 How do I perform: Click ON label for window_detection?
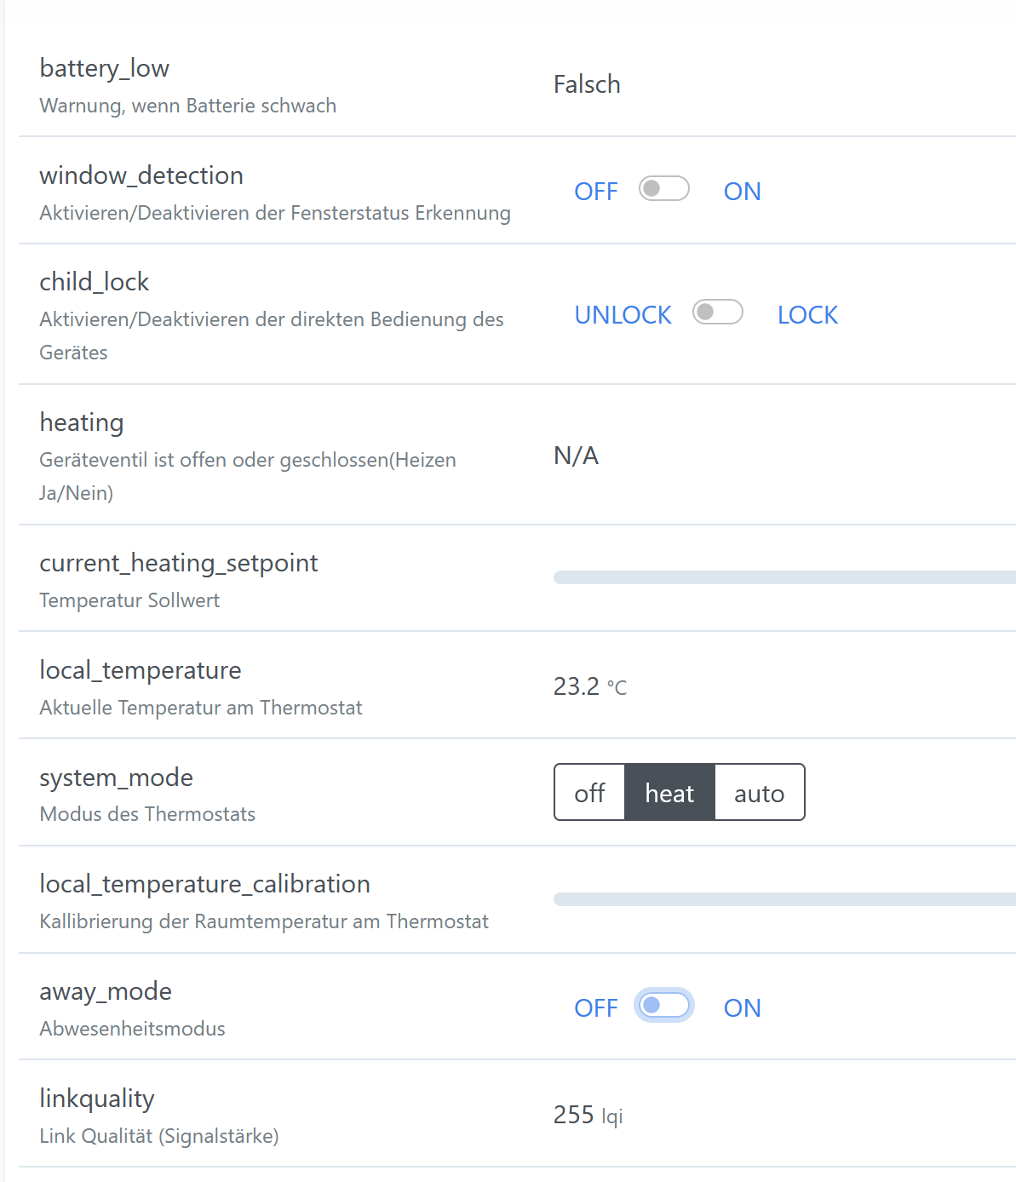pyautogui.click(x=742, y=192)
